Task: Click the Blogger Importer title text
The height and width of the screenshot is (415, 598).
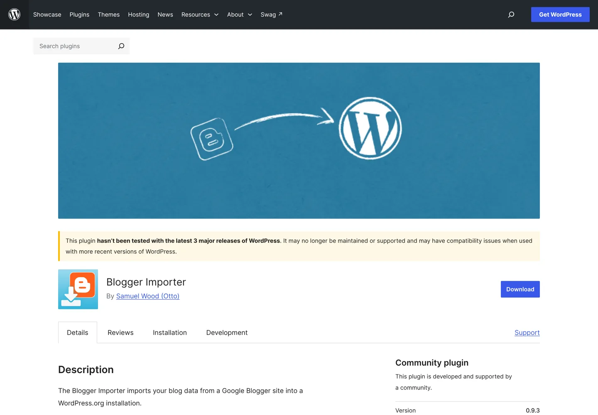Action: pos(146,282)
